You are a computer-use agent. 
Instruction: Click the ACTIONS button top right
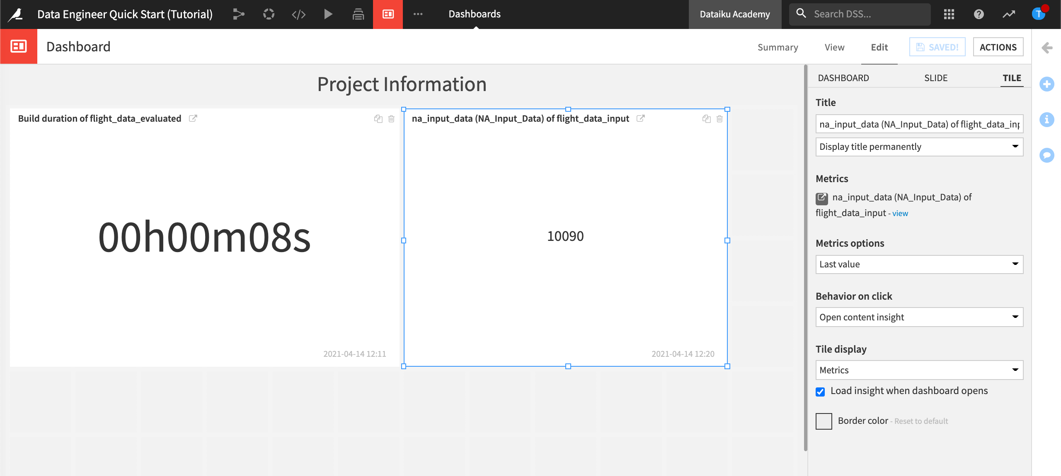pos(998,47)
